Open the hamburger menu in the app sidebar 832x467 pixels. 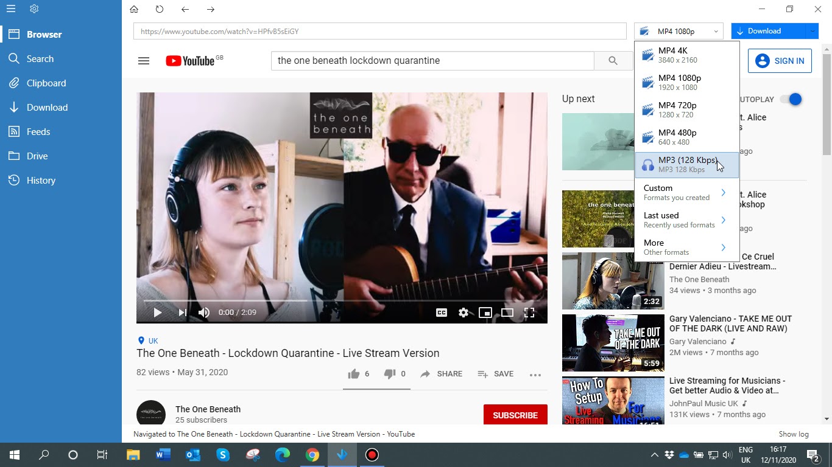pos(11,9)
